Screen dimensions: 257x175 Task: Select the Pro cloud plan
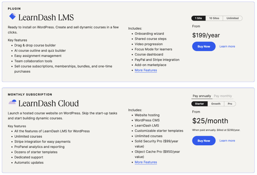coord(230,104)
